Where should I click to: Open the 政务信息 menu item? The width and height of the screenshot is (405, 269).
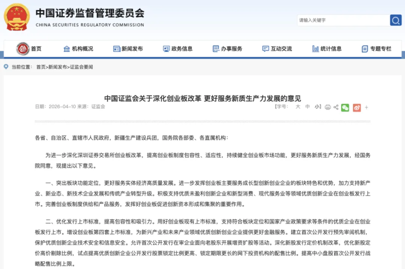182,49
